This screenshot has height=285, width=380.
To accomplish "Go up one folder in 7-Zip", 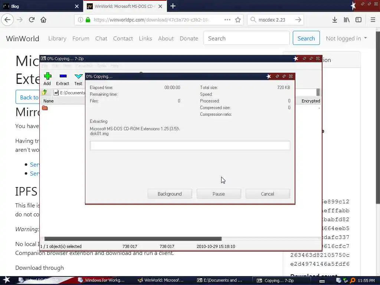I will [x=45, y=92].
